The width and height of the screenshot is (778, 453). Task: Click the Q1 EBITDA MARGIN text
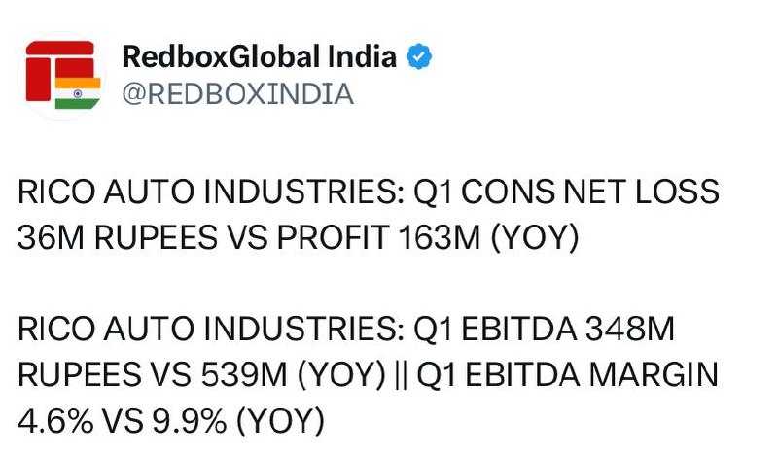pyautogui.click(x=567, y=374)
